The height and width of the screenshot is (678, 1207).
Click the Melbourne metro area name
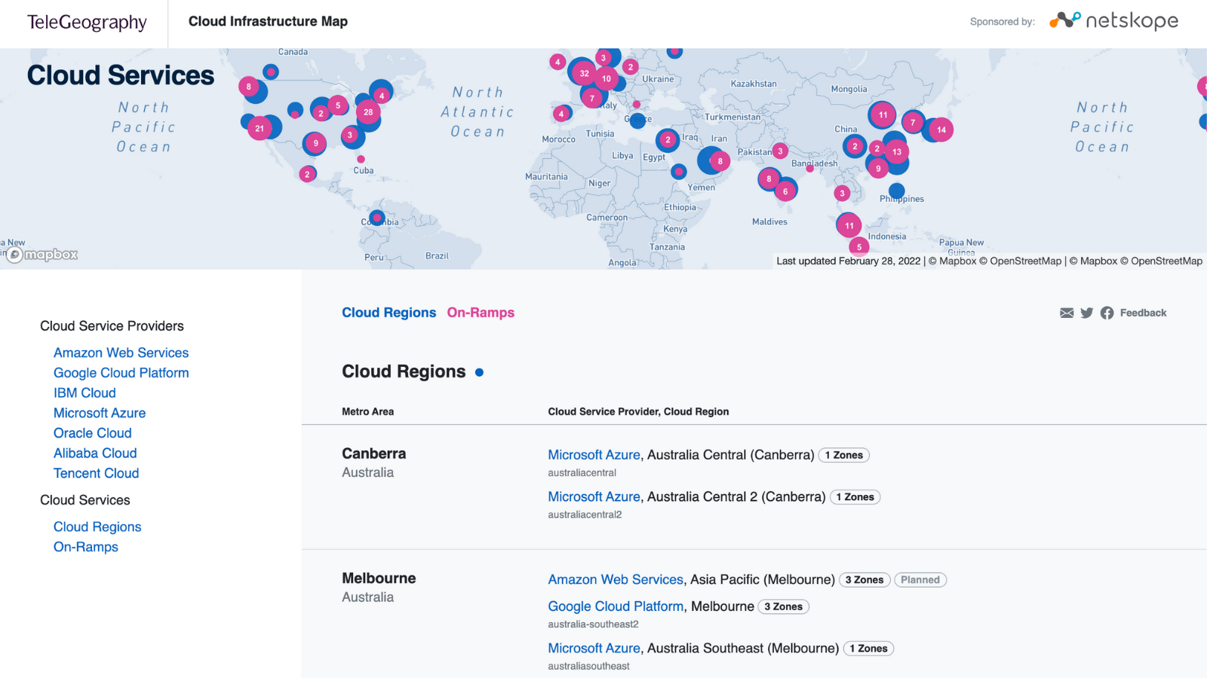coord(379,578)
